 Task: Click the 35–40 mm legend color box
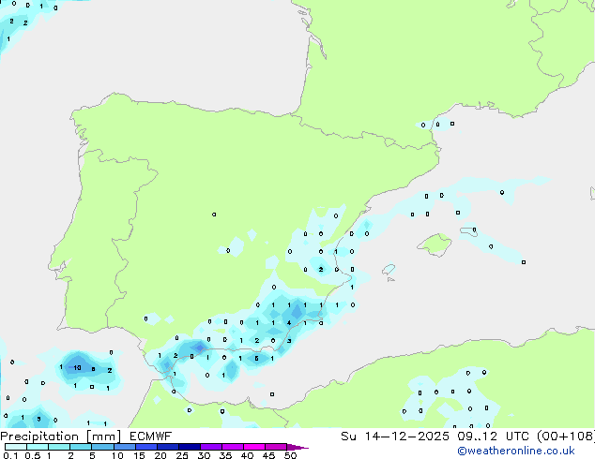[x=233, y=447]
